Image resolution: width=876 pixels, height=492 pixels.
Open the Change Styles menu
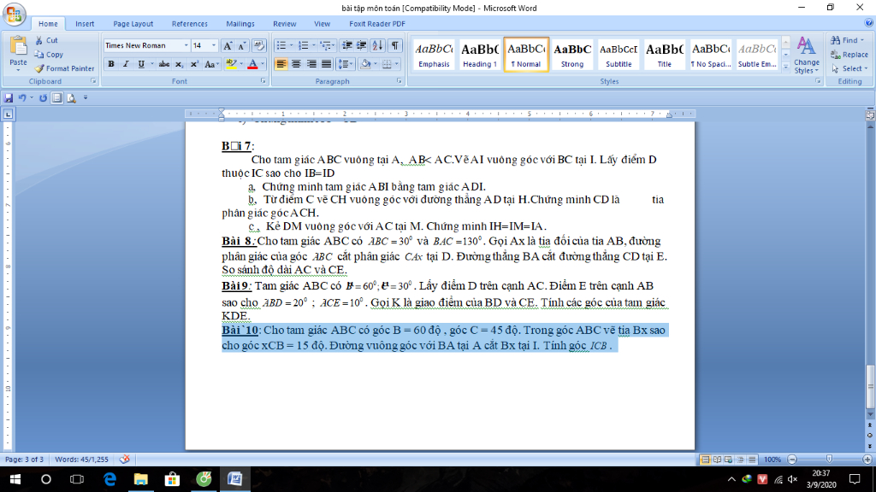(x=806, y=56)
